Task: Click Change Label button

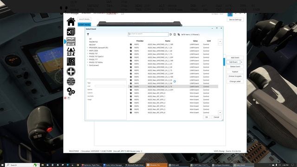Action: [235, 82]
